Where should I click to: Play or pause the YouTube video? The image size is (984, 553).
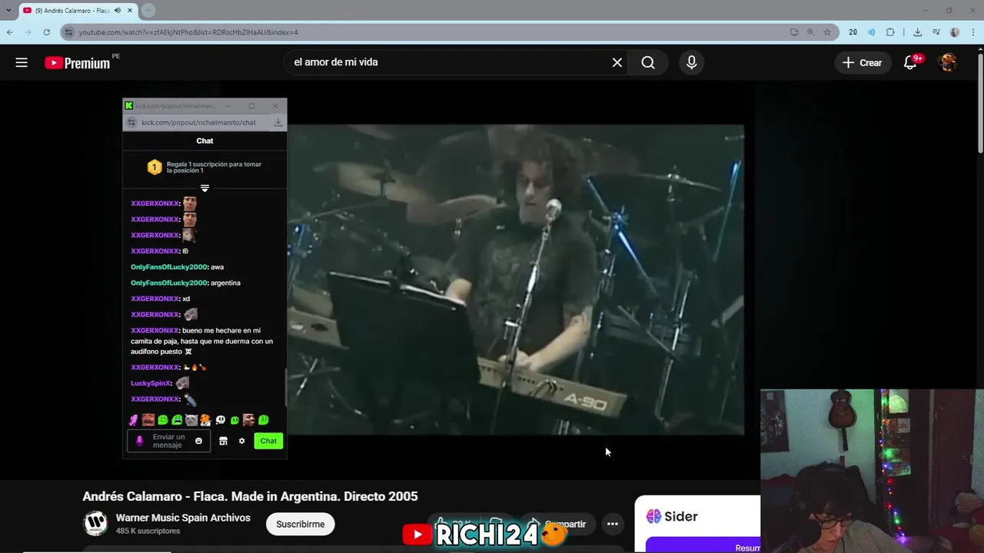click(515, 280)
